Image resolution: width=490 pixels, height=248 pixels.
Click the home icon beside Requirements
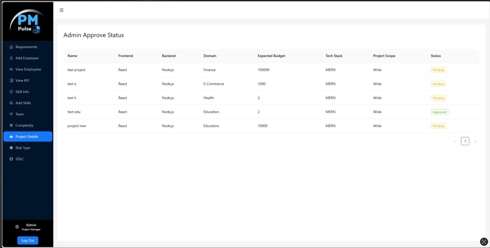coord(11,47)
